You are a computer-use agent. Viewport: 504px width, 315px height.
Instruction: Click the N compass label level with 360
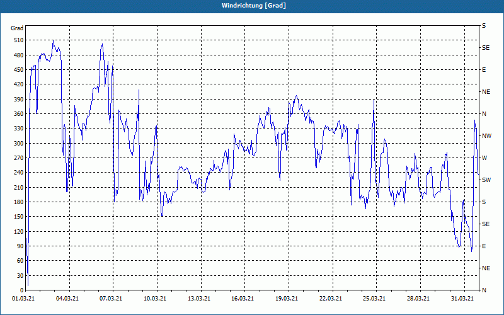484,114
